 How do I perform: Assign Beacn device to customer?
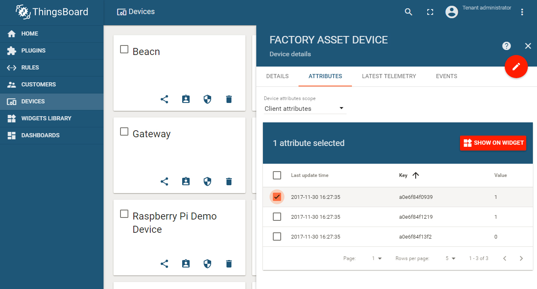tap(186, 99)
